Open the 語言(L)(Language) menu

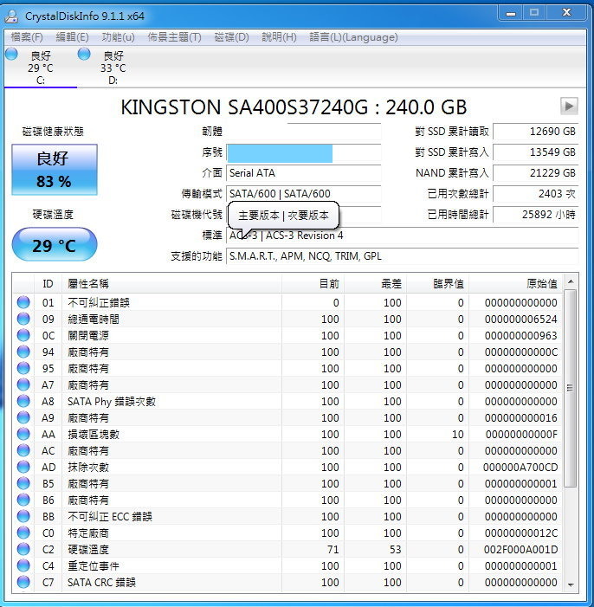tap(353, 37)
